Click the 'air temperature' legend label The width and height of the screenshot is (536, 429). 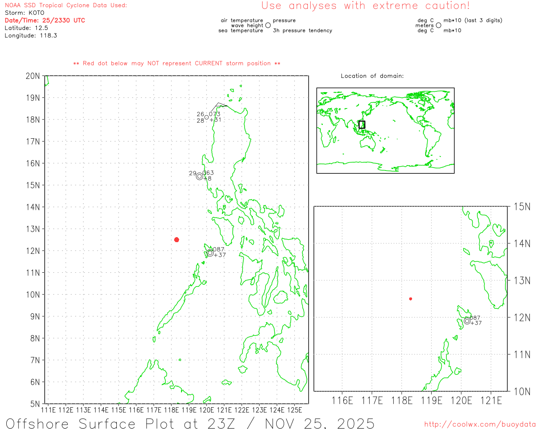coord(242,20)
